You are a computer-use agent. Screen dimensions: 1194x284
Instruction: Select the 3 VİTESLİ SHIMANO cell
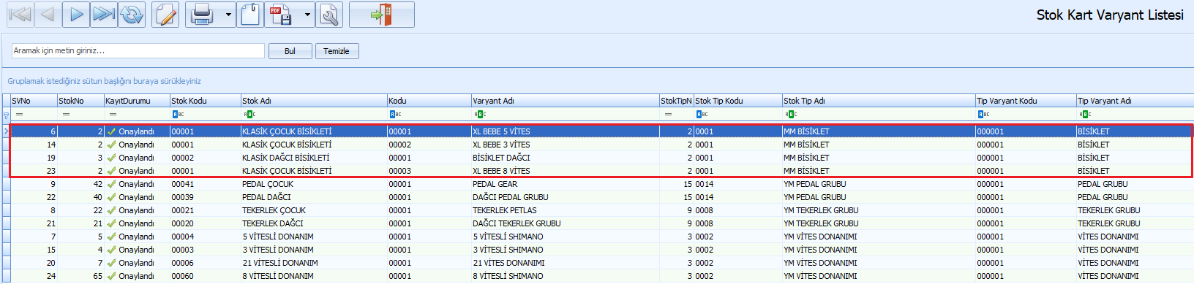[565, 250]
